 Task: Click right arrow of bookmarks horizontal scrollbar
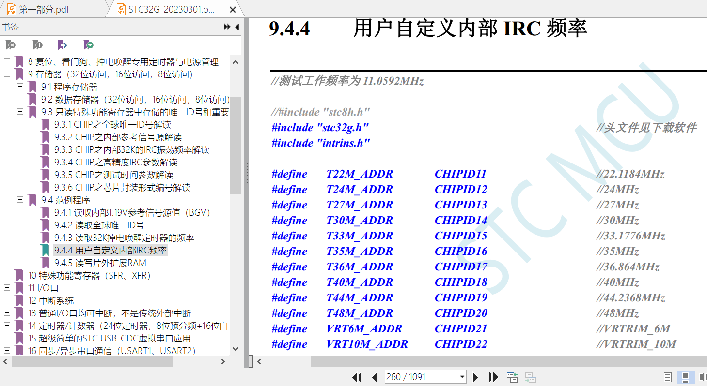(x=222, y=361)
